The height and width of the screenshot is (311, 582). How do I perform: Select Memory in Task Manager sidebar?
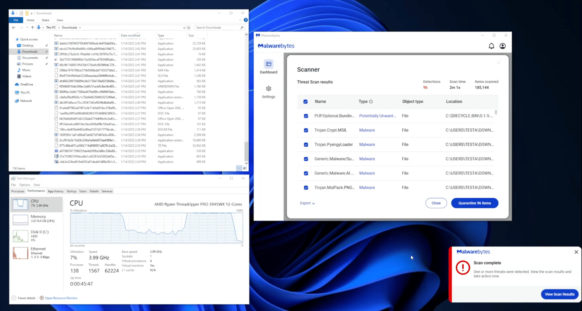[x=36, y=220]
